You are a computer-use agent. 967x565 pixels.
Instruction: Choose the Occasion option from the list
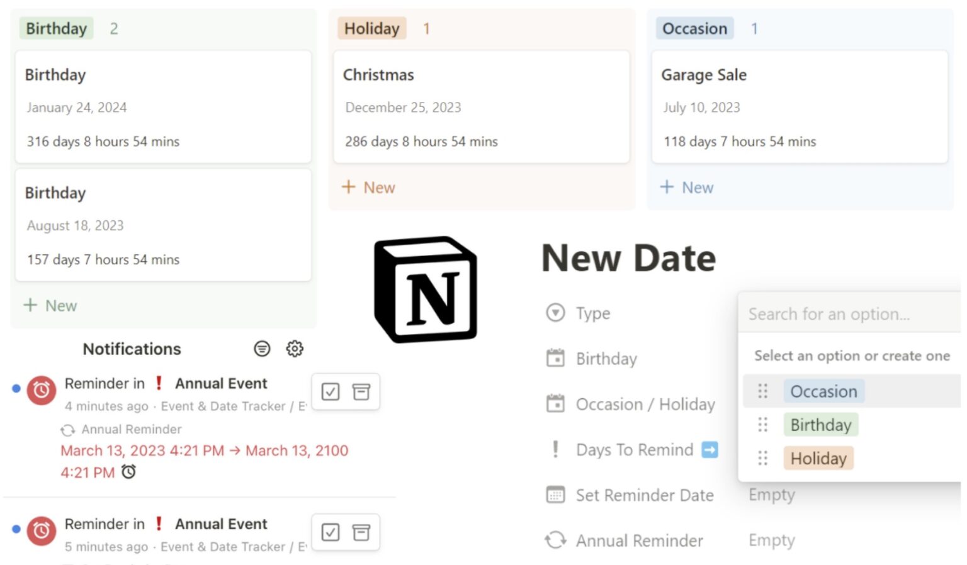tap(823, 391)
